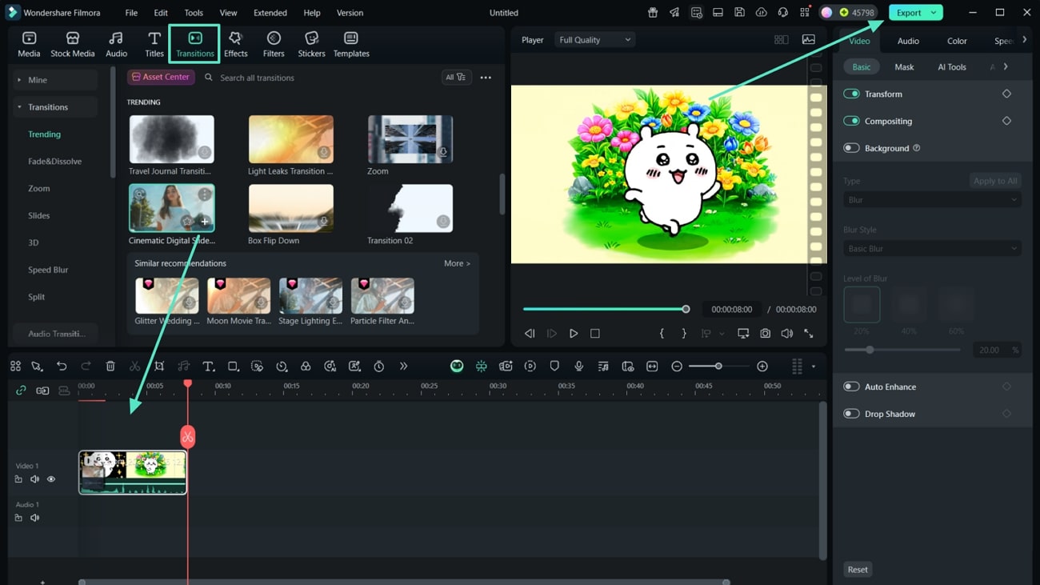The height and width of the screenshot is (585, 1040).
Task: Show more property tabs with right chevron
Action: (1025, 40)
